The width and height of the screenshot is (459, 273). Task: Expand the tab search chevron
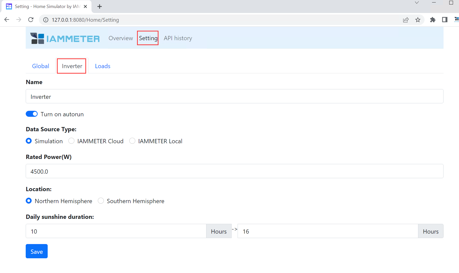pyautogui.click(x=417, y=3)
